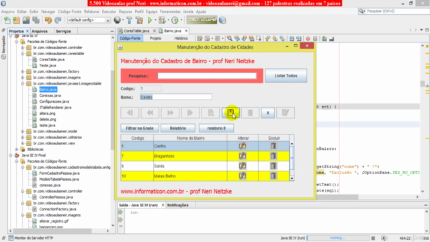Expand the br.com.videoaulasneri.controller package
Screen dimensions: 430x242
click(23, 48)
